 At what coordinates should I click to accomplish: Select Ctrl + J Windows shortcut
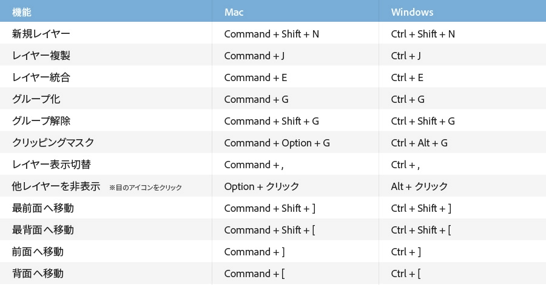pos(406,56)
